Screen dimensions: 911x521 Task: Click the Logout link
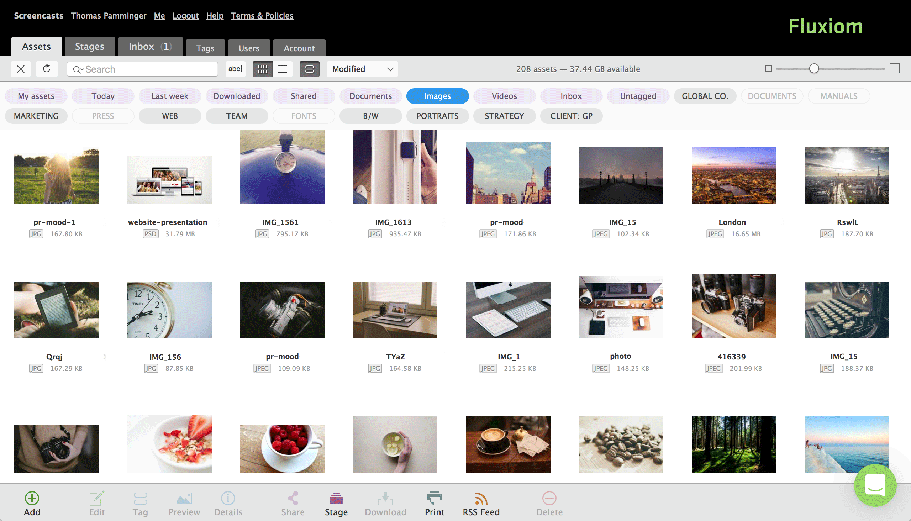coord(185,15)
